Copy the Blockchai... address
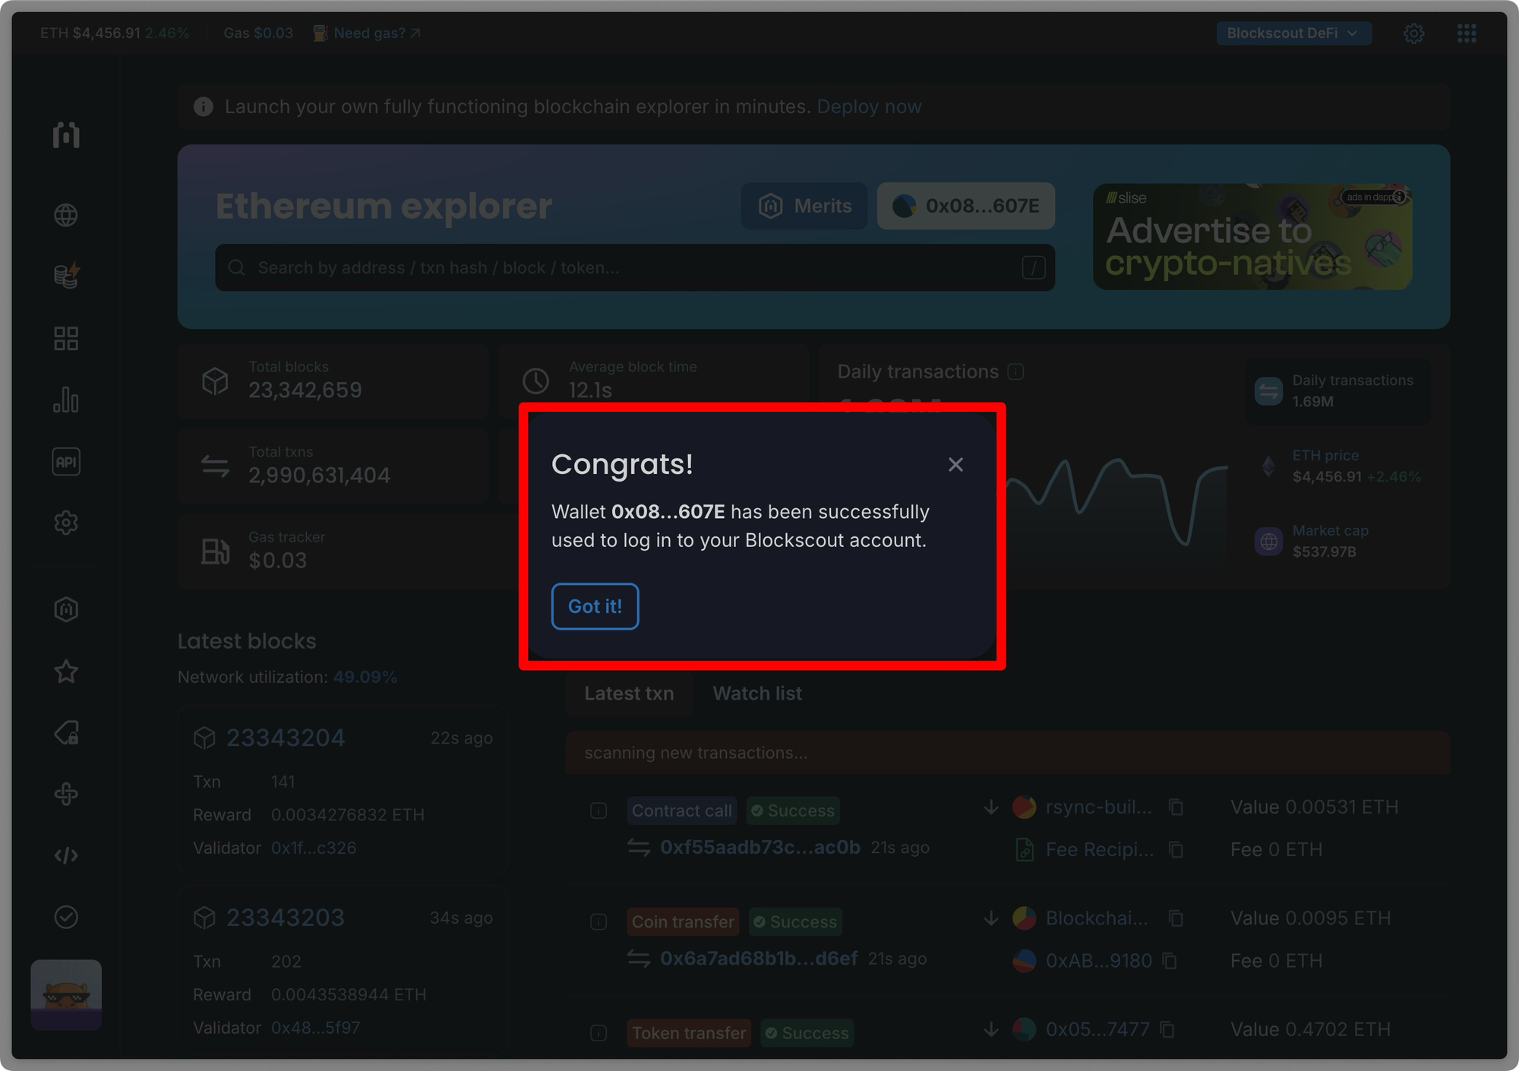 coord(1176,918)
